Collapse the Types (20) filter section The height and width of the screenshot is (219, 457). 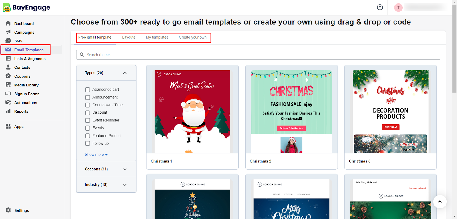pyautogui.click(x=125, y=73)
